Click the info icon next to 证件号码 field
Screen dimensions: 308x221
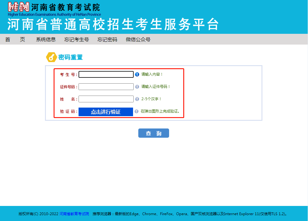click(137, 87)
